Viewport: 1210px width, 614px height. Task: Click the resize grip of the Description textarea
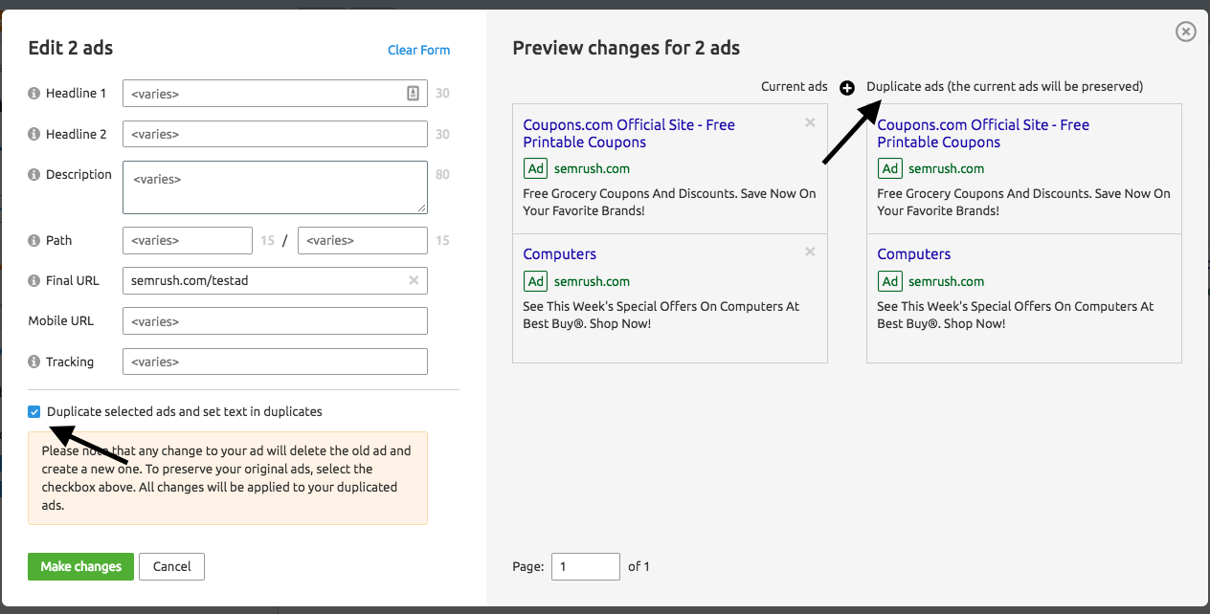(422, 208)
